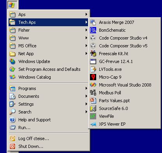Image resolution: width=162 pixels, height=153 pixels.
Task: Click the Tech Aps folder icon
Action: 12,22
